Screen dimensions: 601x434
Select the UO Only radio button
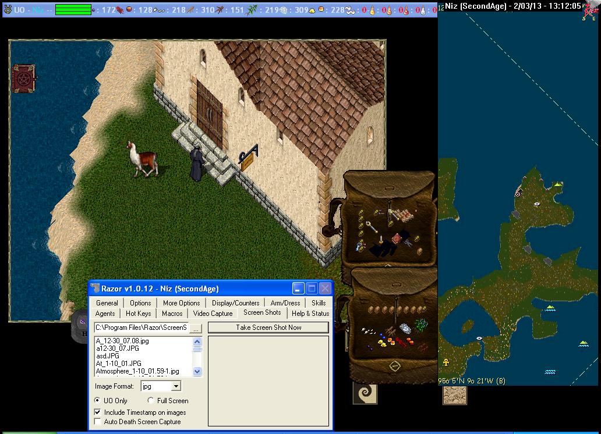tap(98, 401)
